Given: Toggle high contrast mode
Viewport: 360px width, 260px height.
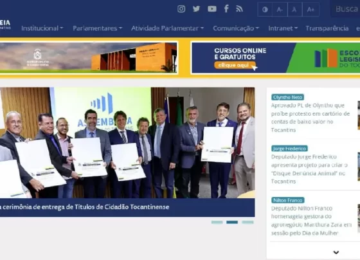Looking at the screenshot, I should coord(265,10).
